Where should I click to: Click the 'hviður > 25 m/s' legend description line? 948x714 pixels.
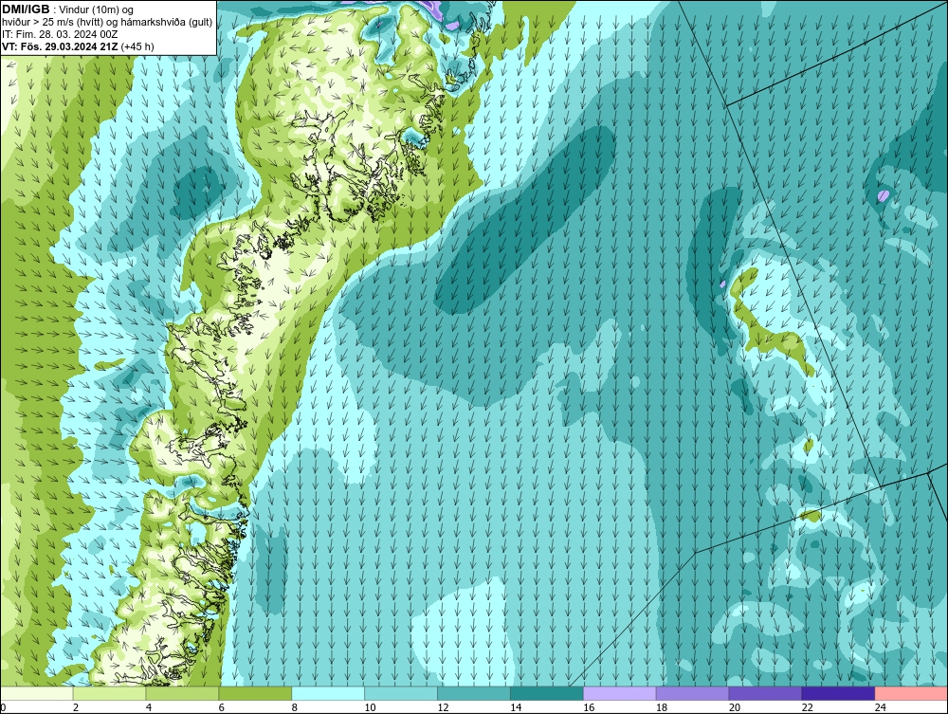tap(107, 22)
